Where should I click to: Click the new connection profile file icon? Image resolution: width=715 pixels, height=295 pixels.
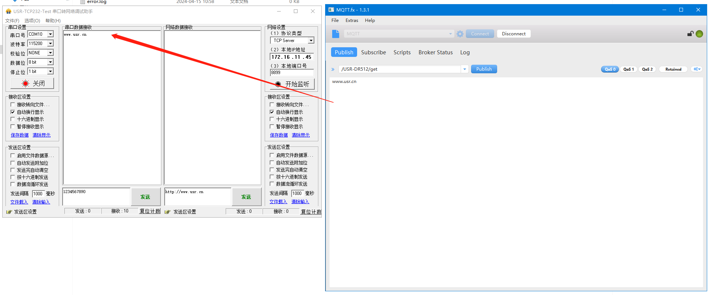(336, 34)
